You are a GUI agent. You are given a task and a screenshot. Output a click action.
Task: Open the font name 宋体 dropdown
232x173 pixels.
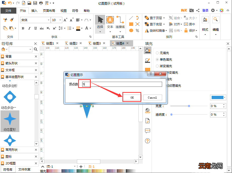click(x=49, y=20)
